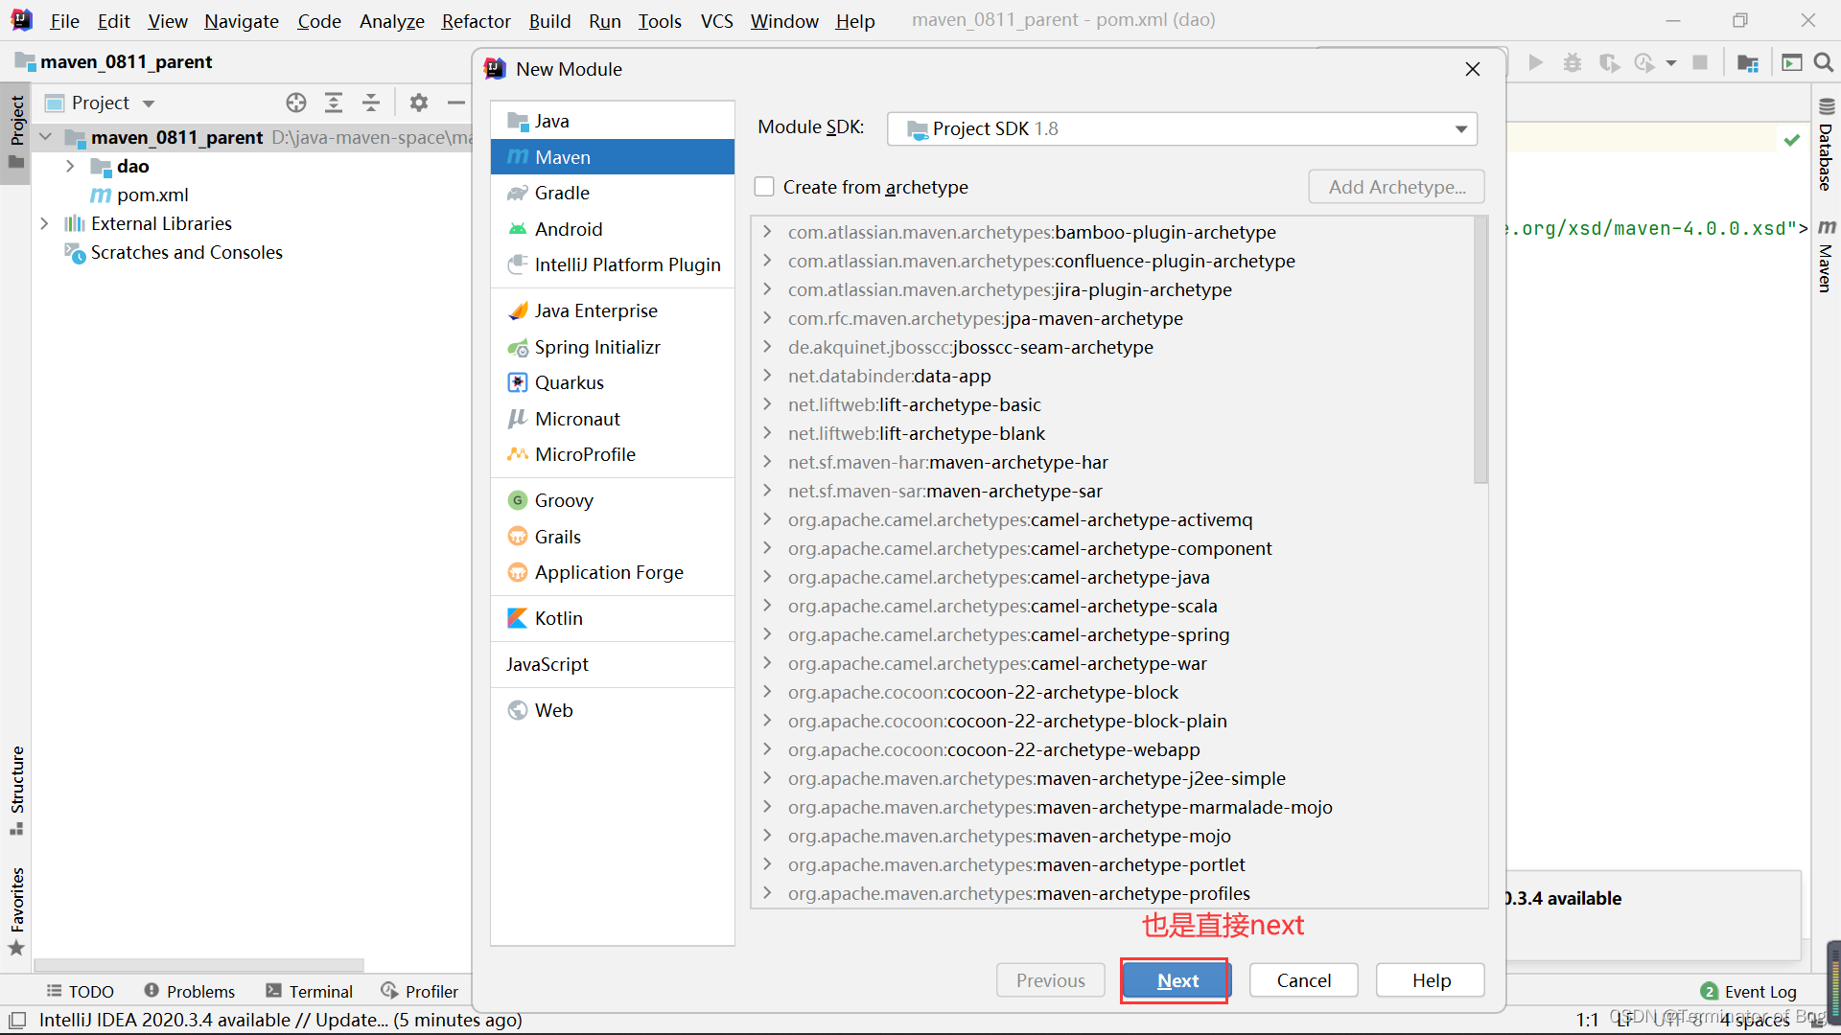
Task: Open the Tools menu
Action: click(660, 21)
